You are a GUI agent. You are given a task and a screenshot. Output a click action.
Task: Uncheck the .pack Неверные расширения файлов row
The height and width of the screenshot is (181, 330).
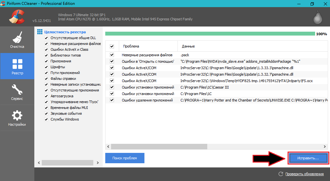(112, 55)
